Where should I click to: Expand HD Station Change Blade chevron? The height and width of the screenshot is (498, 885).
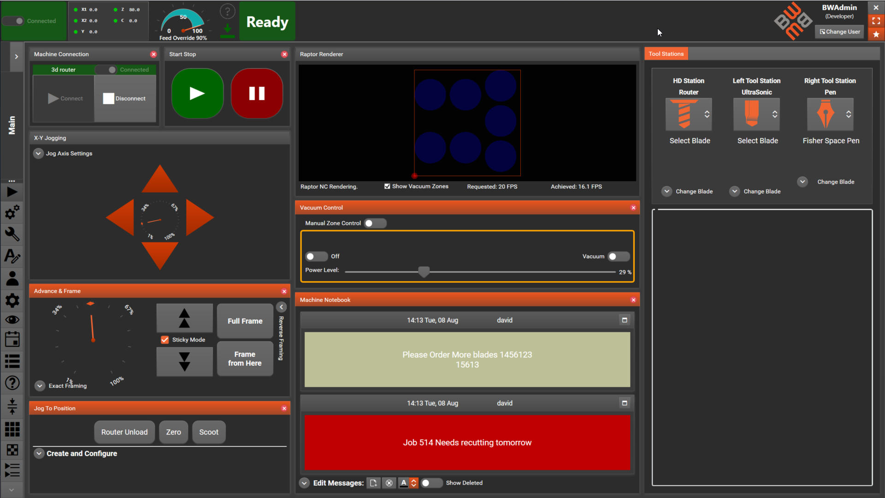(667, 191)
